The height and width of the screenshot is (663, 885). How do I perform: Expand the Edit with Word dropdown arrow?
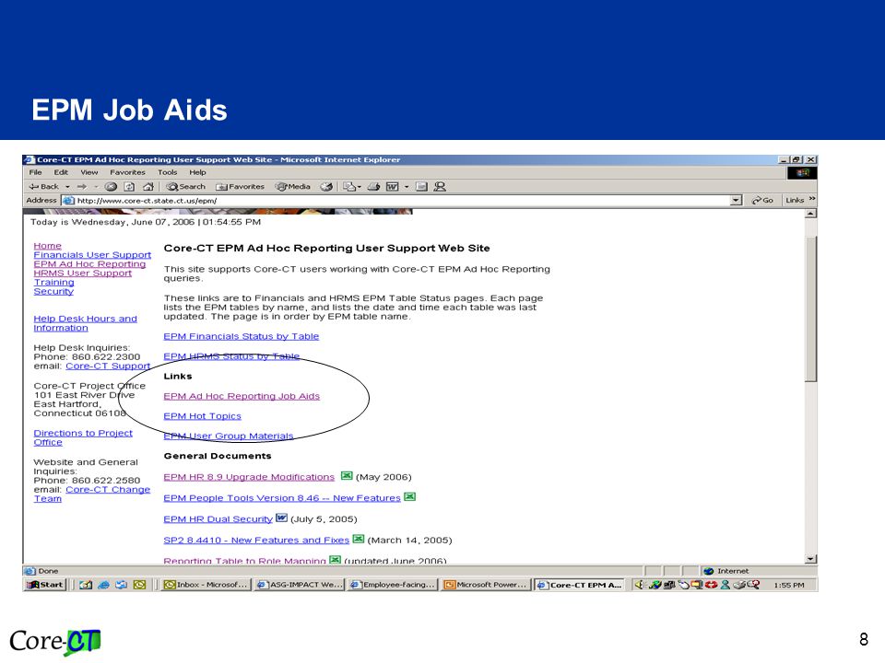(x=407, y=187)
